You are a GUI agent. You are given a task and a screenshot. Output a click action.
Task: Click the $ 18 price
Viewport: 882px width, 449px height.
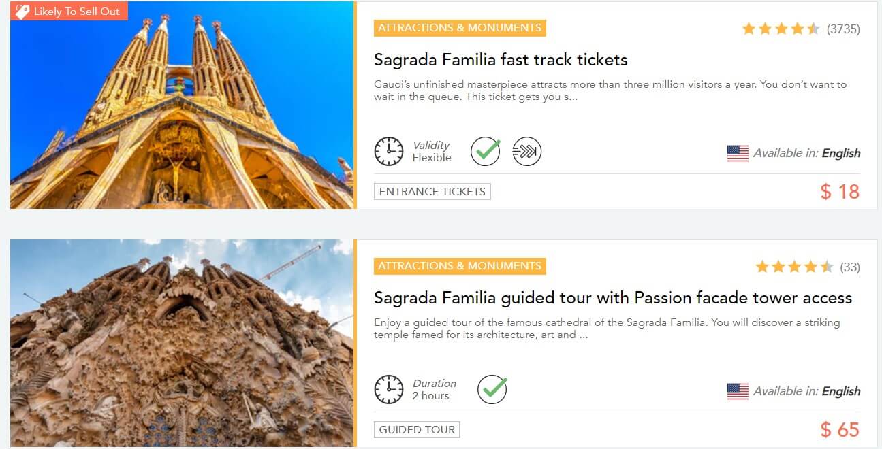(840, 192)
